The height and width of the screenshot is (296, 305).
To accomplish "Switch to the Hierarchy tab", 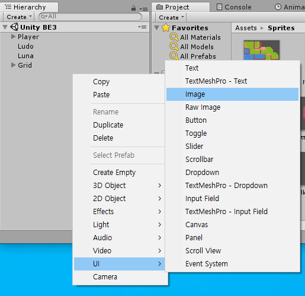I will coord(29,7).
